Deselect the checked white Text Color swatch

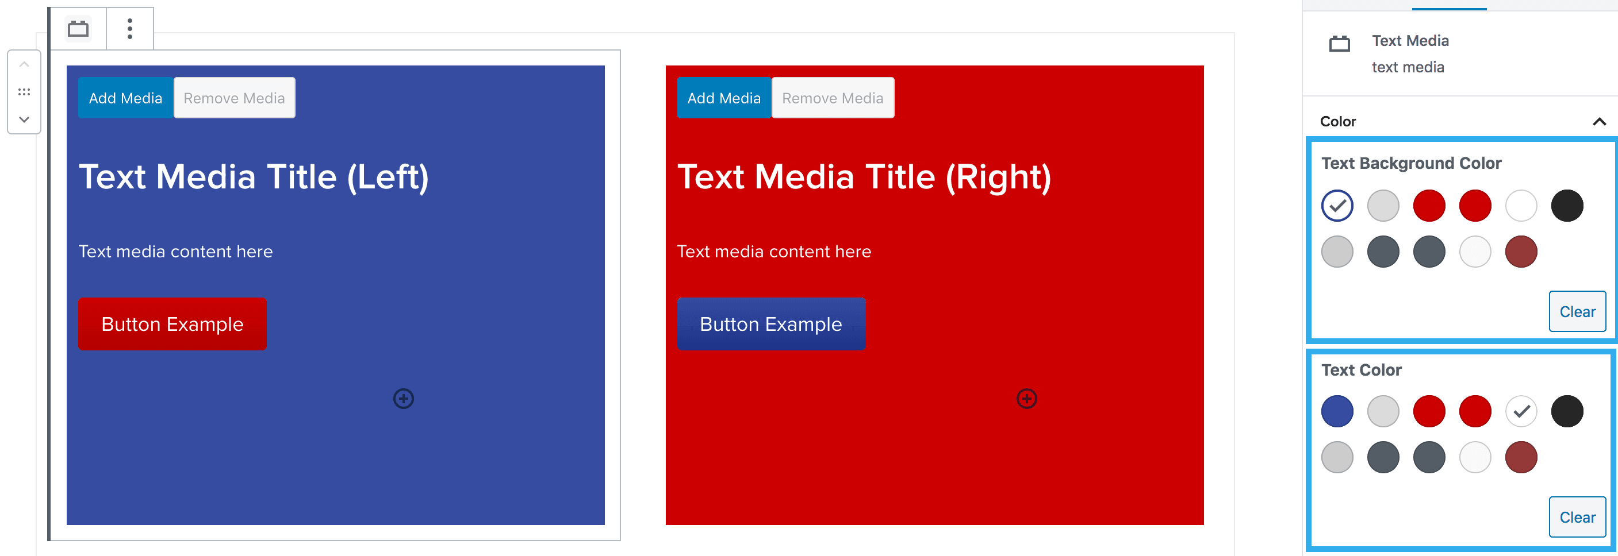1521,411
